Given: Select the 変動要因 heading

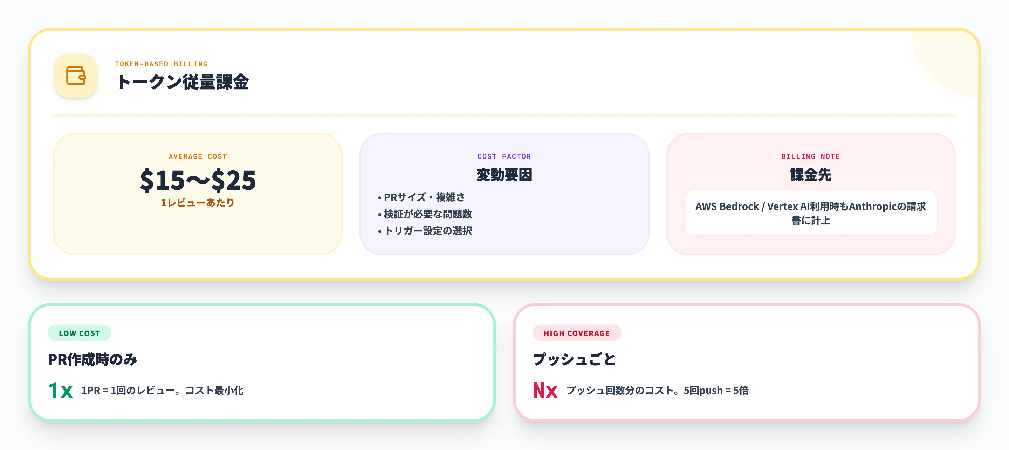Looking at the screenshot, I should point(504,176).
